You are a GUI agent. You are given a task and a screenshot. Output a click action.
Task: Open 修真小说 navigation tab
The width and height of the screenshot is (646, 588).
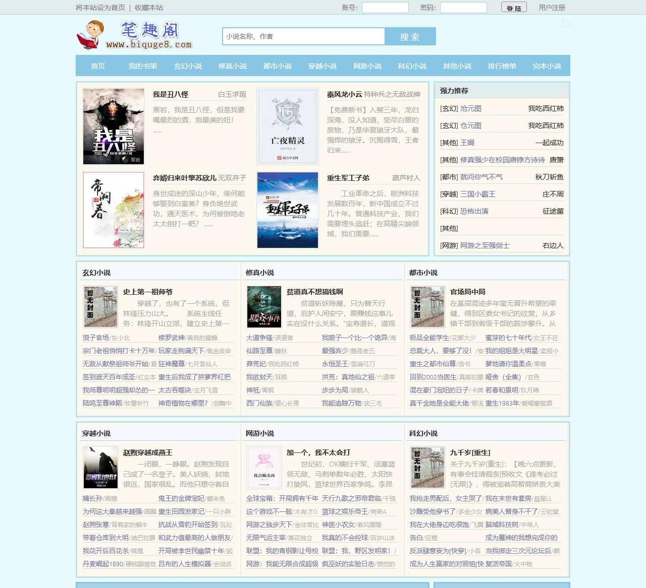[x=233, y=66]
